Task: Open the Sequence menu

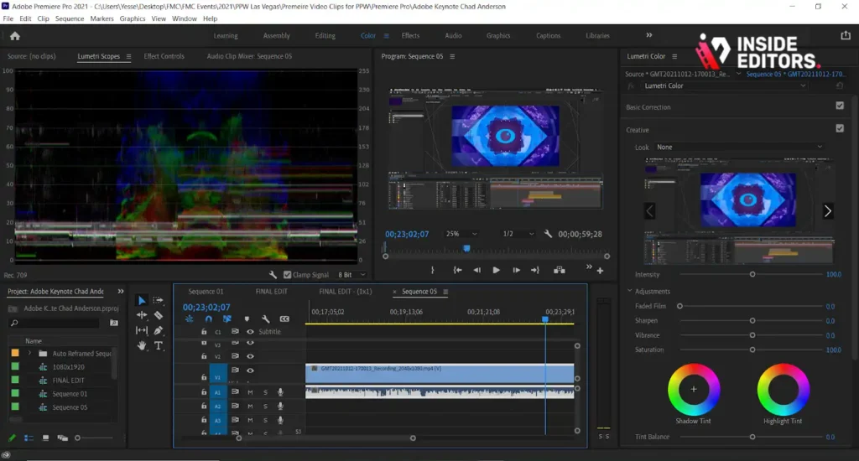Action: point(70,18)
